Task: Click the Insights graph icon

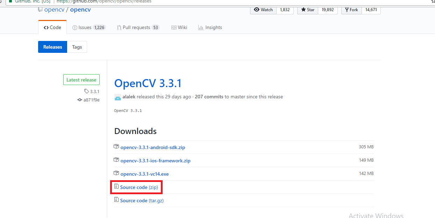Action: click(201, 28)
